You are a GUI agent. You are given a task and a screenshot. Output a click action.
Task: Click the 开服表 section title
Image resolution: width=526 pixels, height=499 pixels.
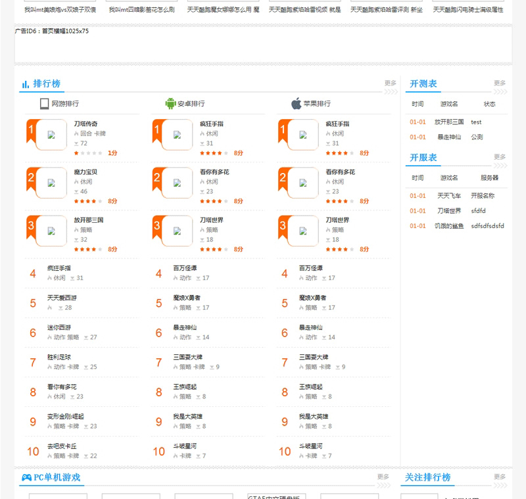point(423,157)
